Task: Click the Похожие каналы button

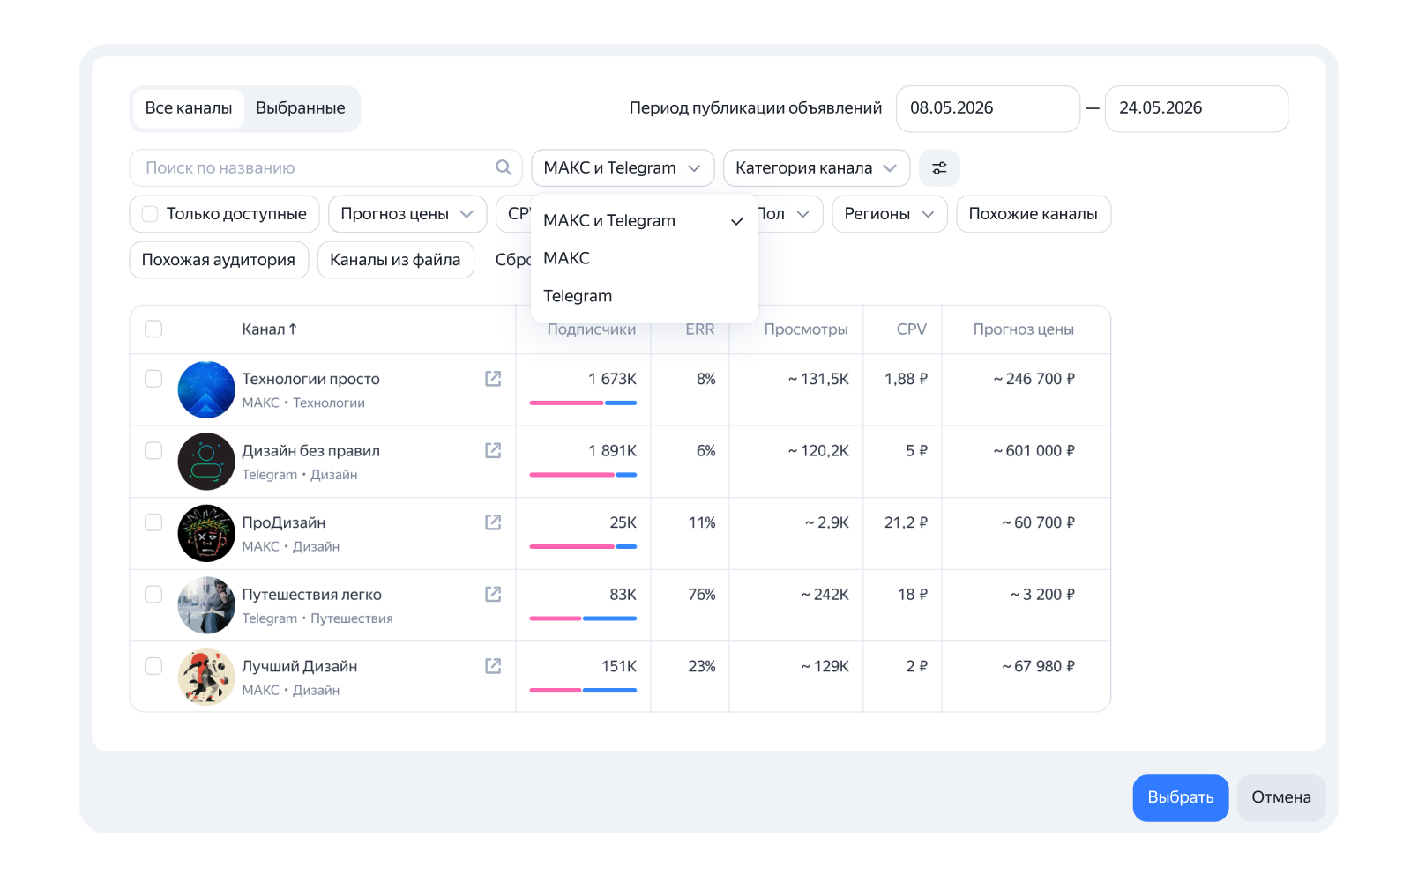Action: click(1033, 213)
